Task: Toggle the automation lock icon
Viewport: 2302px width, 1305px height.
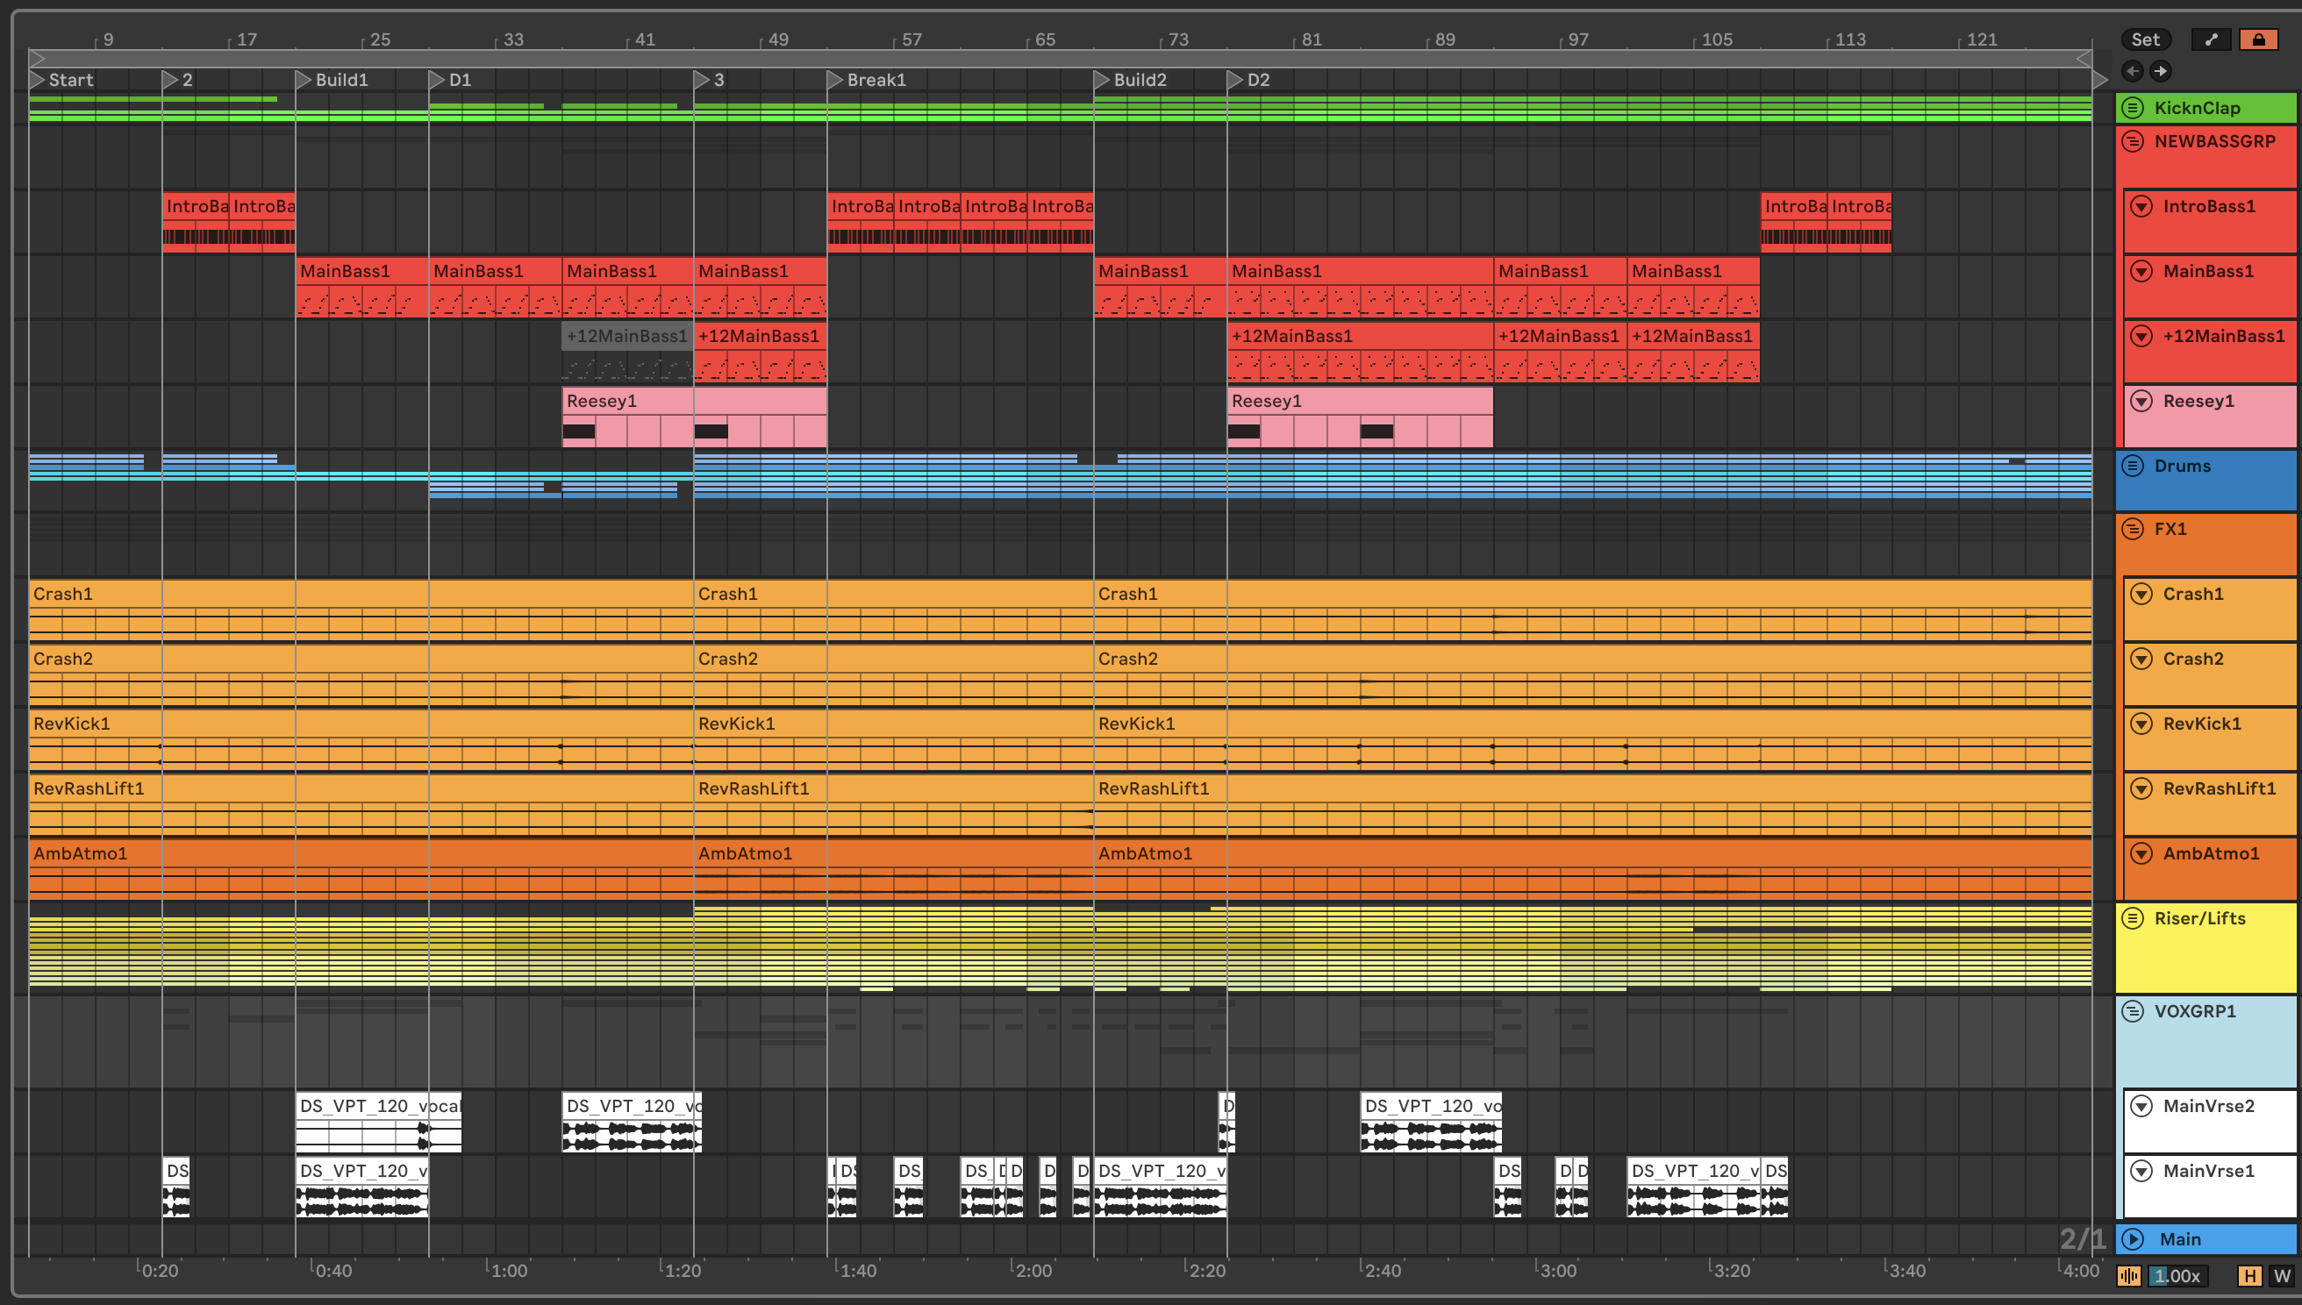Action: [2257, 39]
